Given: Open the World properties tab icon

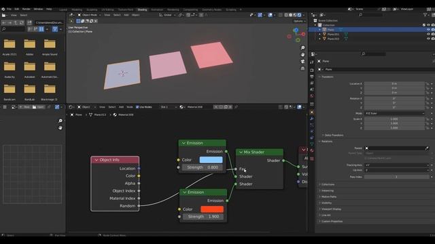Looking at the screenshot, I should tap(312, 96).
